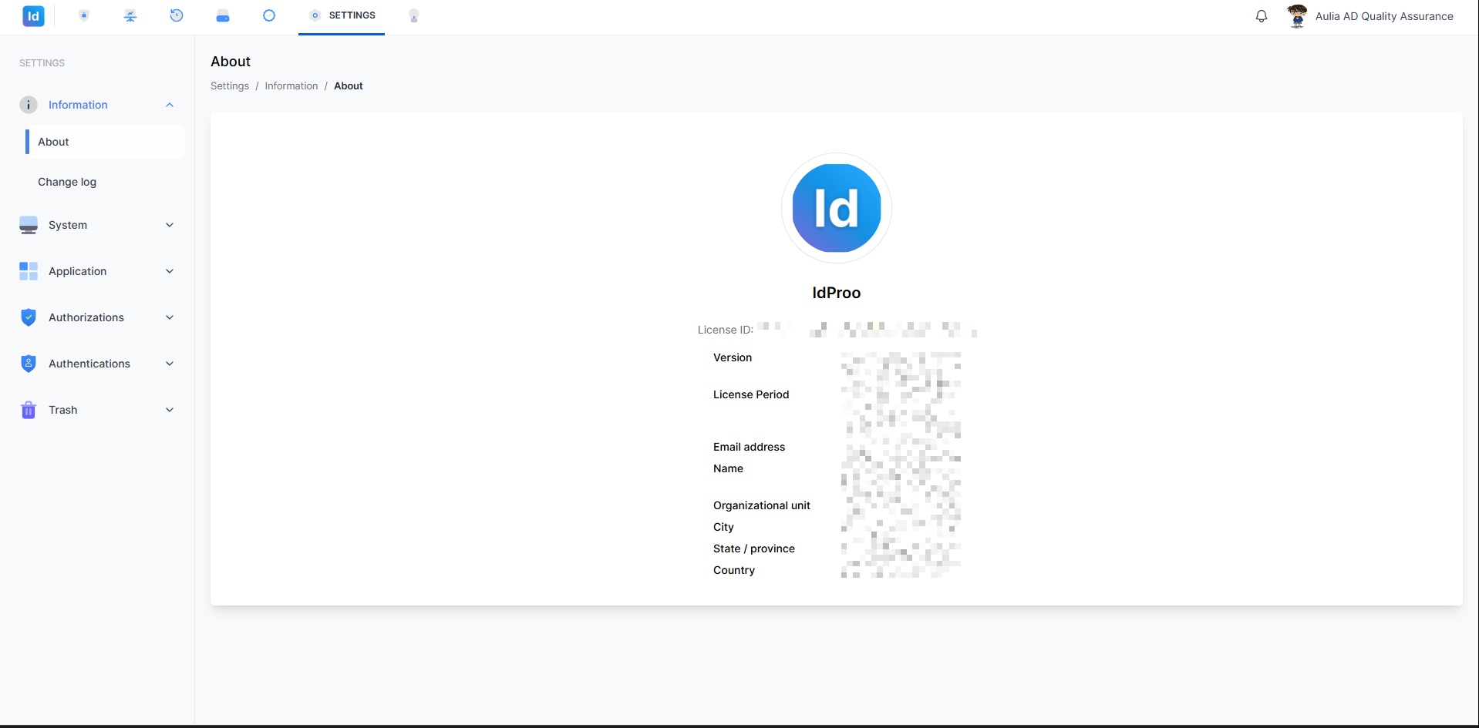This screenshot has height=728, width=1479.
Task: Expand the Trash section chevron
Action: 170,410
